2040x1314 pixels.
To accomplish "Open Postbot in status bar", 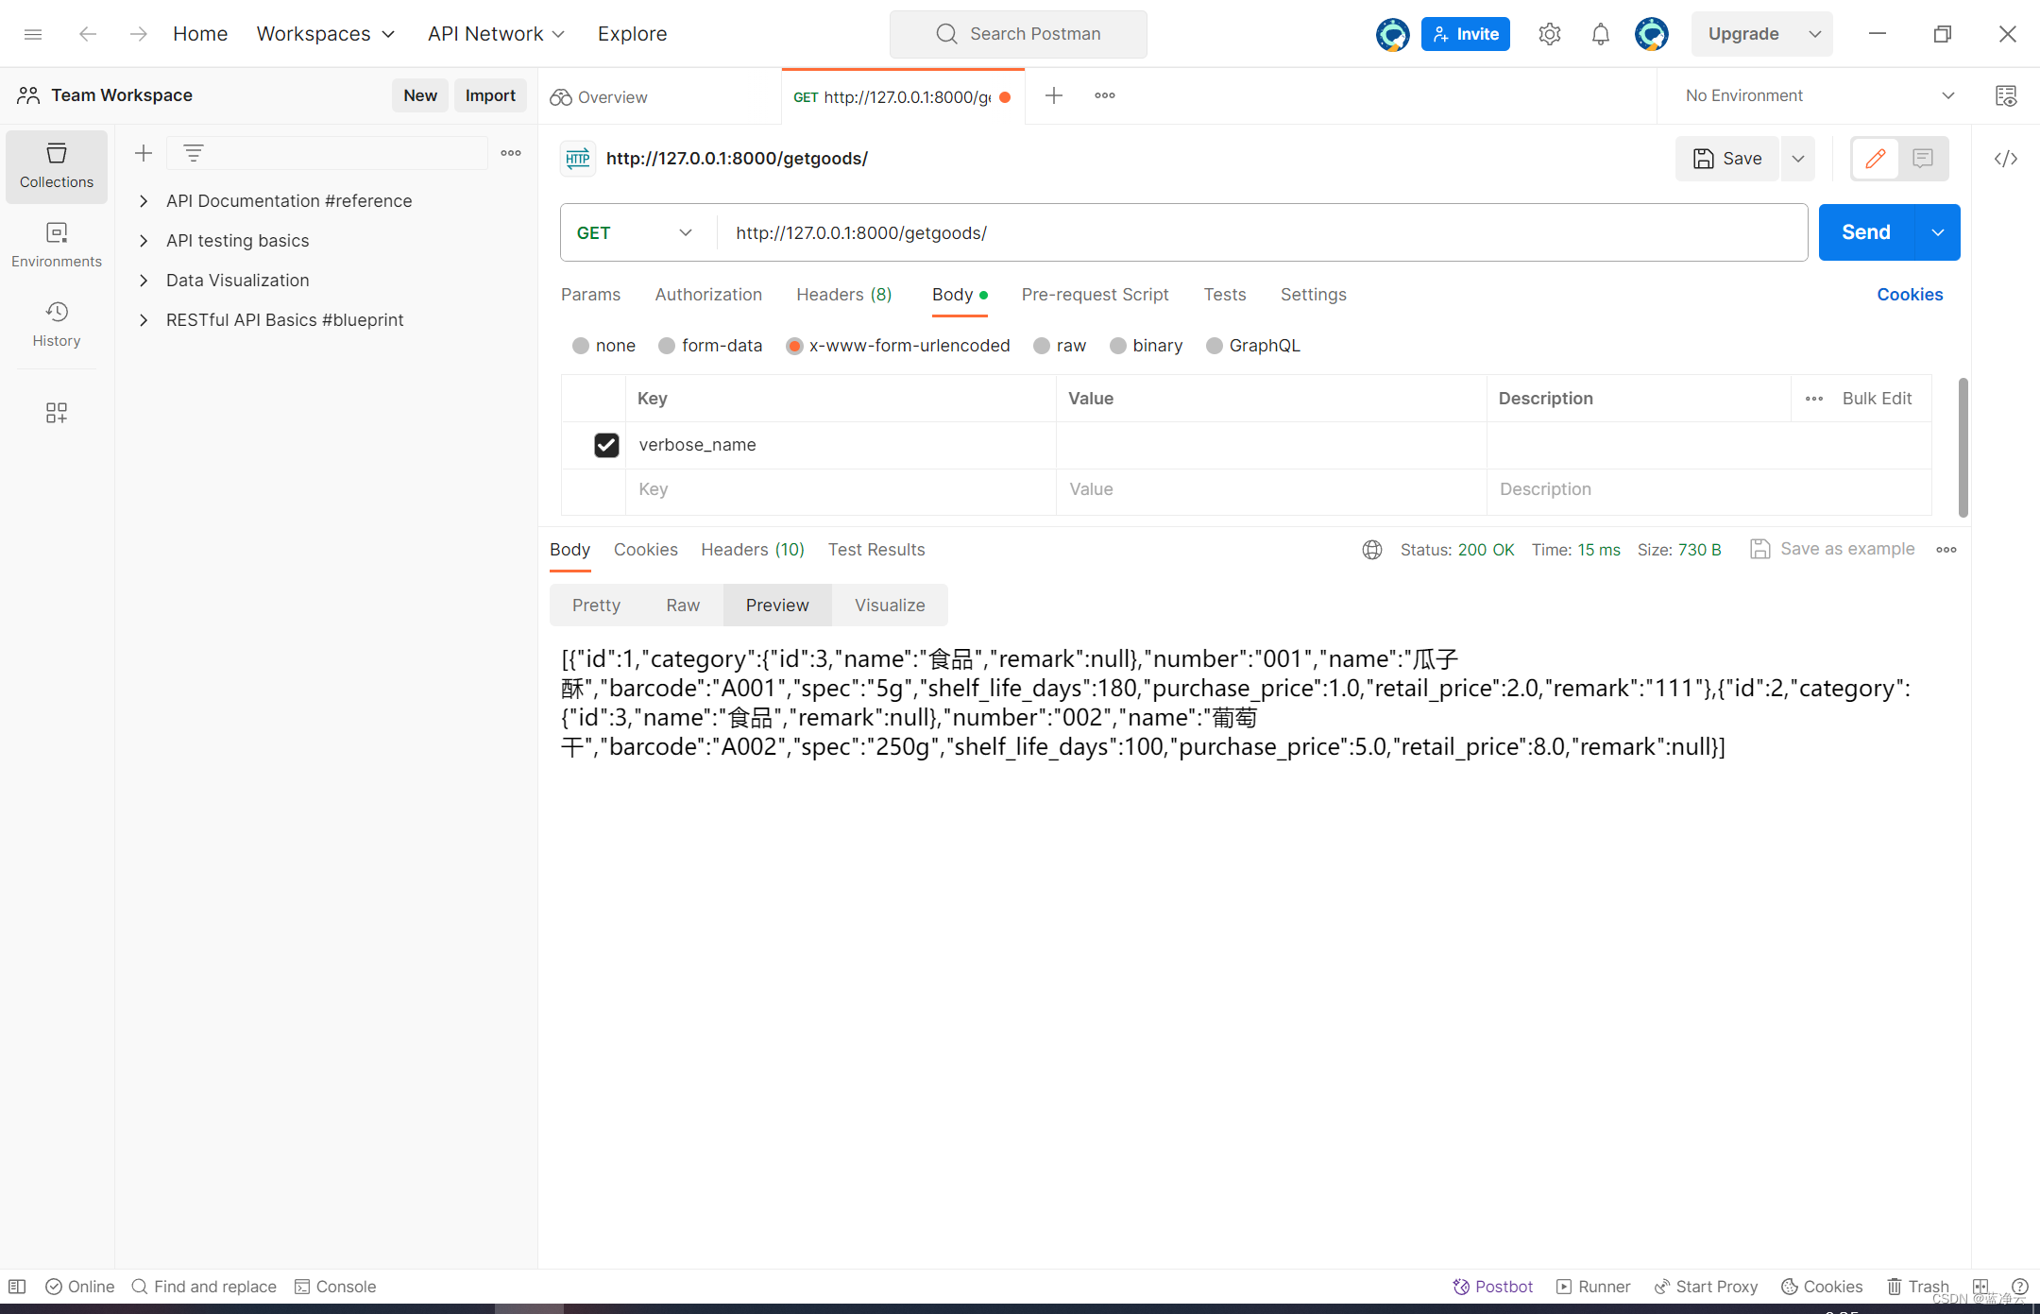I will (1493, 1287).
